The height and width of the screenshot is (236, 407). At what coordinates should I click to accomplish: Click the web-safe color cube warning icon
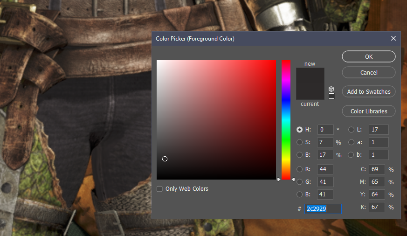331,89
